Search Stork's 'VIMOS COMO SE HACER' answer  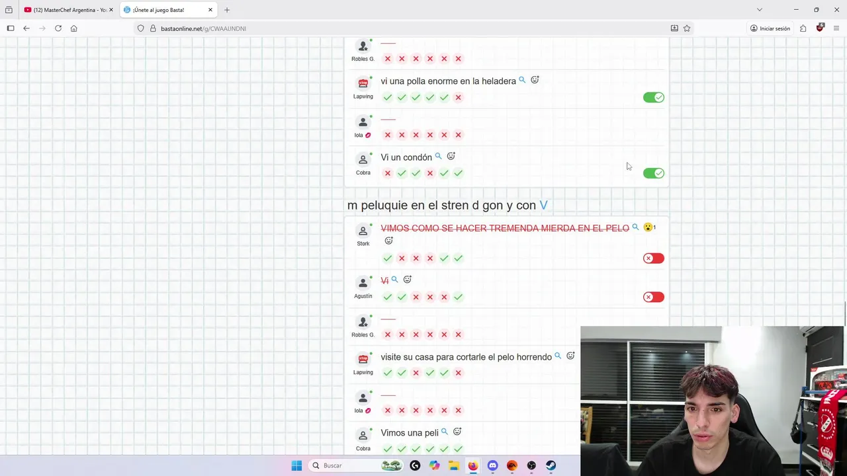point(635,227)
